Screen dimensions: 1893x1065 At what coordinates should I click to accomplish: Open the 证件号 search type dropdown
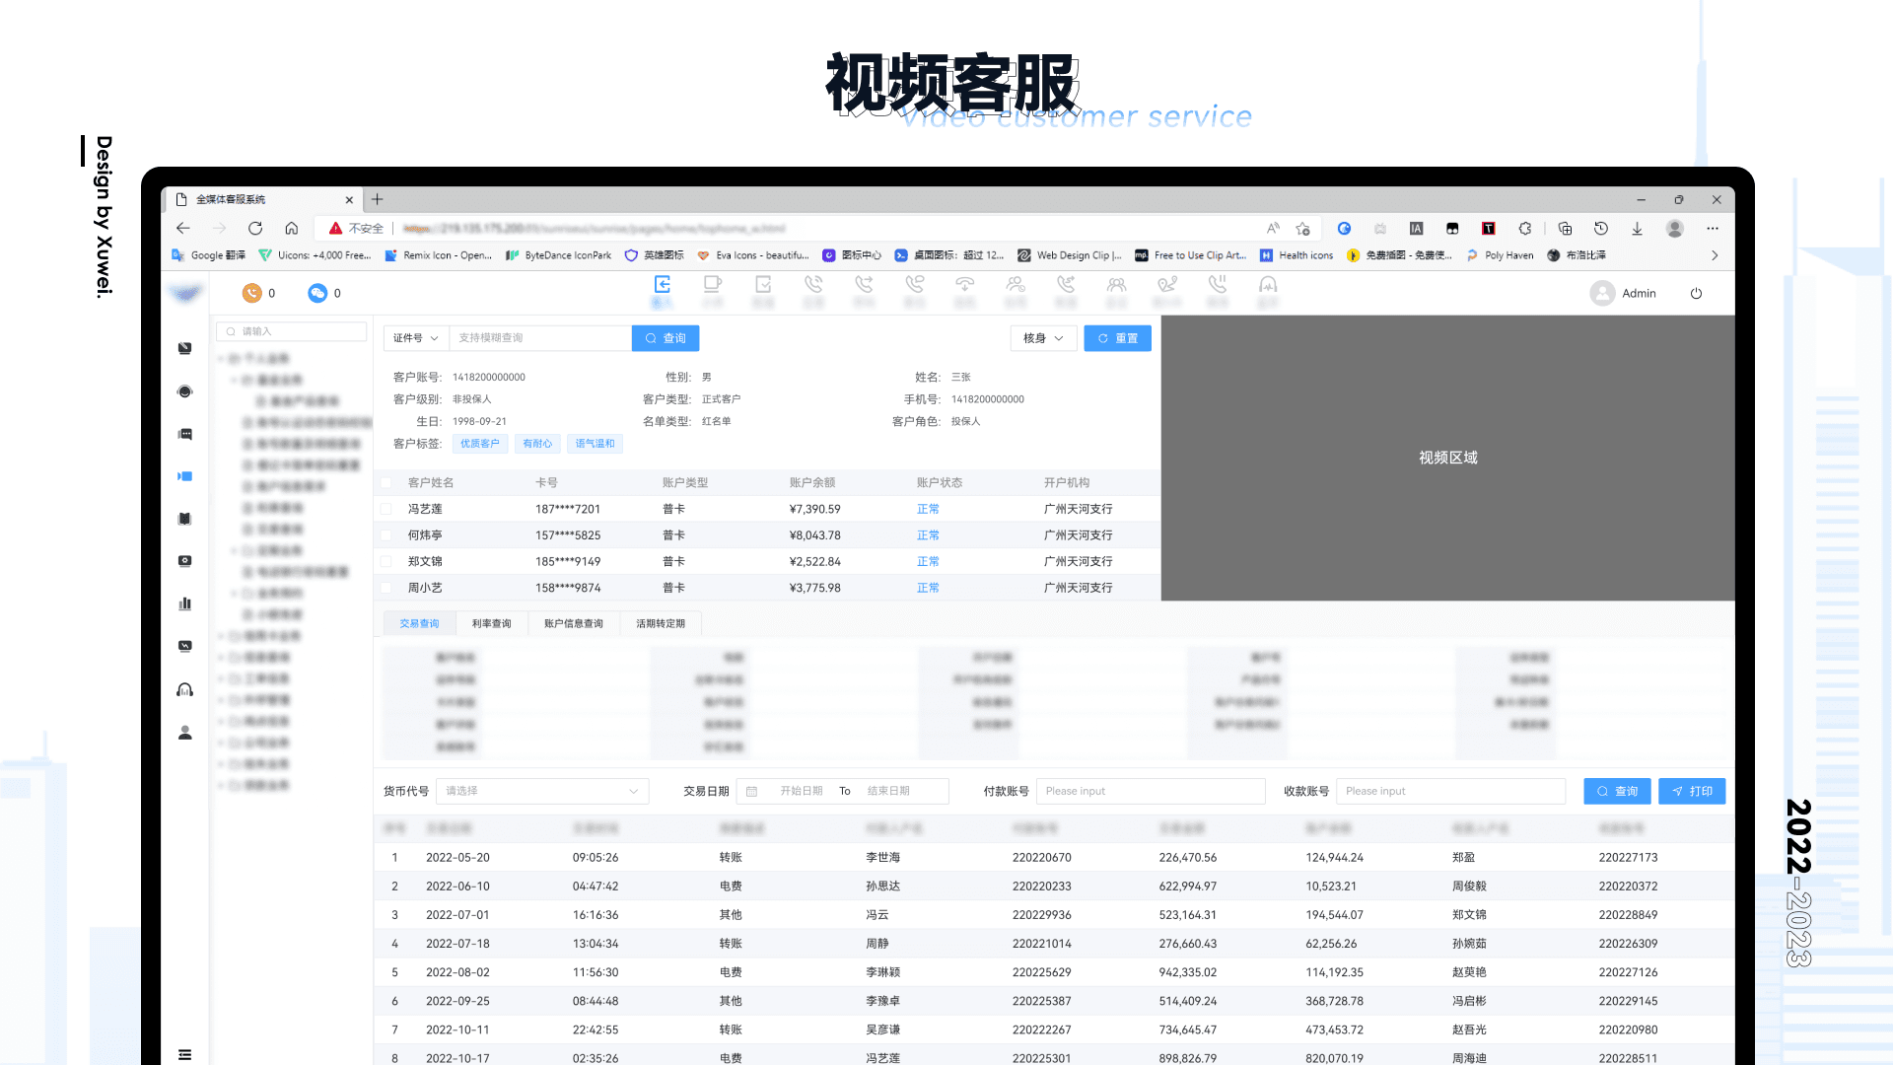coord(416,338)
